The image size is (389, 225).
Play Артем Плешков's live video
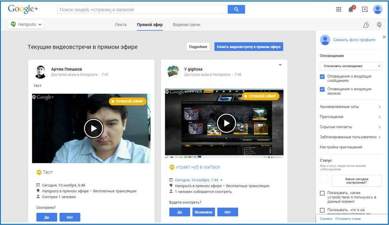[94, 128]
